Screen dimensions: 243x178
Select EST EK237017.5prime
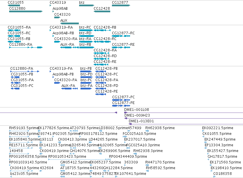(x=140, y=139)
